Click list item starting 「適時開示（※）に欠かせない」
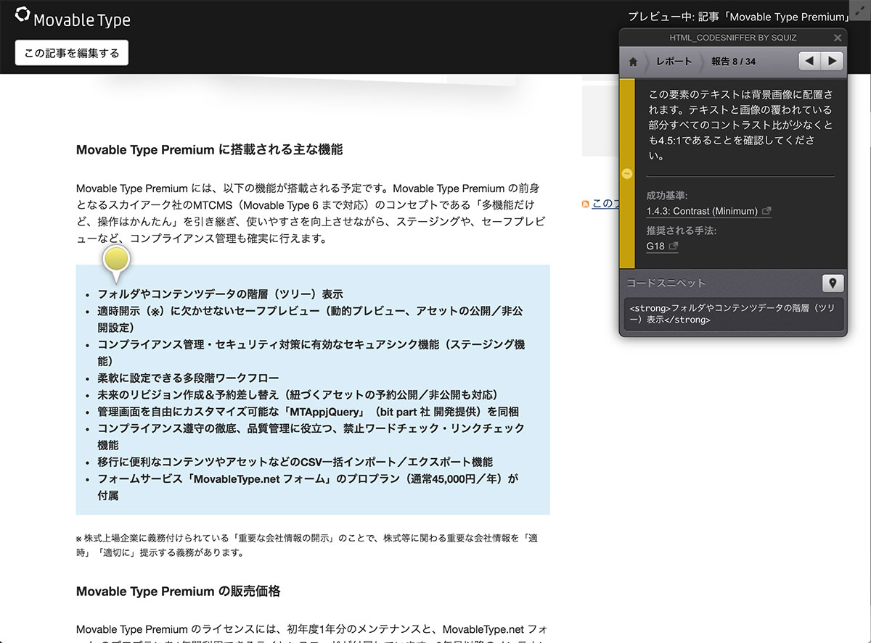 pyautogui.click(x=310, y=319)
